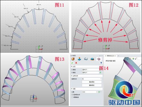This screenshot has width=142, height=107.
Task: Confirm the operation with the green checkmark
Action: pyautogui.click(x=72, y=63)
